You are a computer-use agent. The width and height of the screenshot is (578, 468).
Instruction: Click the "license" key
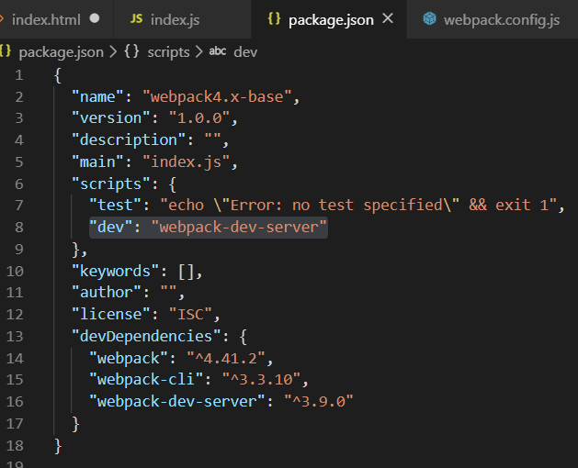tap(110, 315)
